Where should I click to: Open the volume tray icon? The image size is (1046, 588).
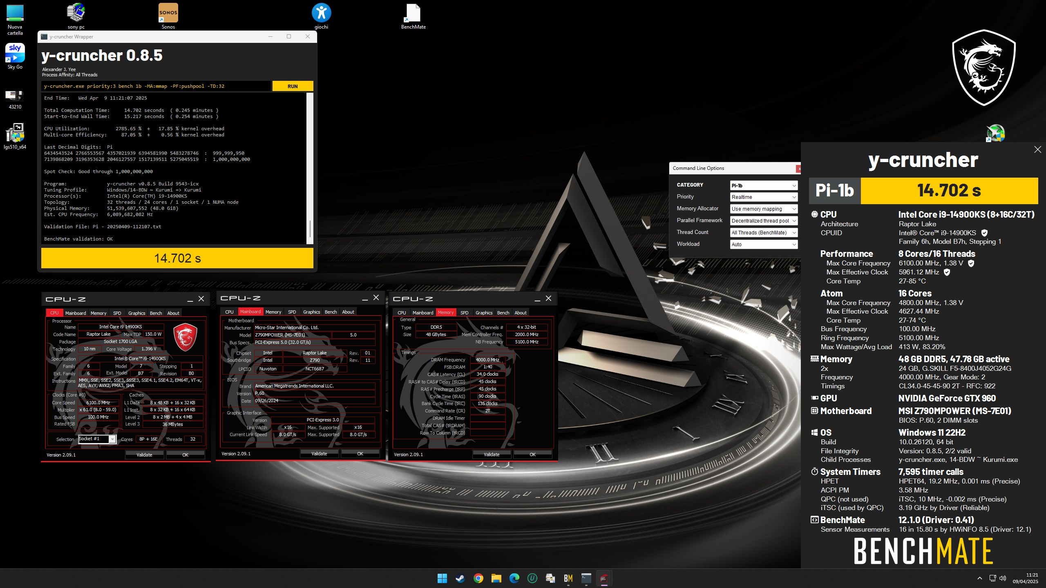(x=1003, y=578)
